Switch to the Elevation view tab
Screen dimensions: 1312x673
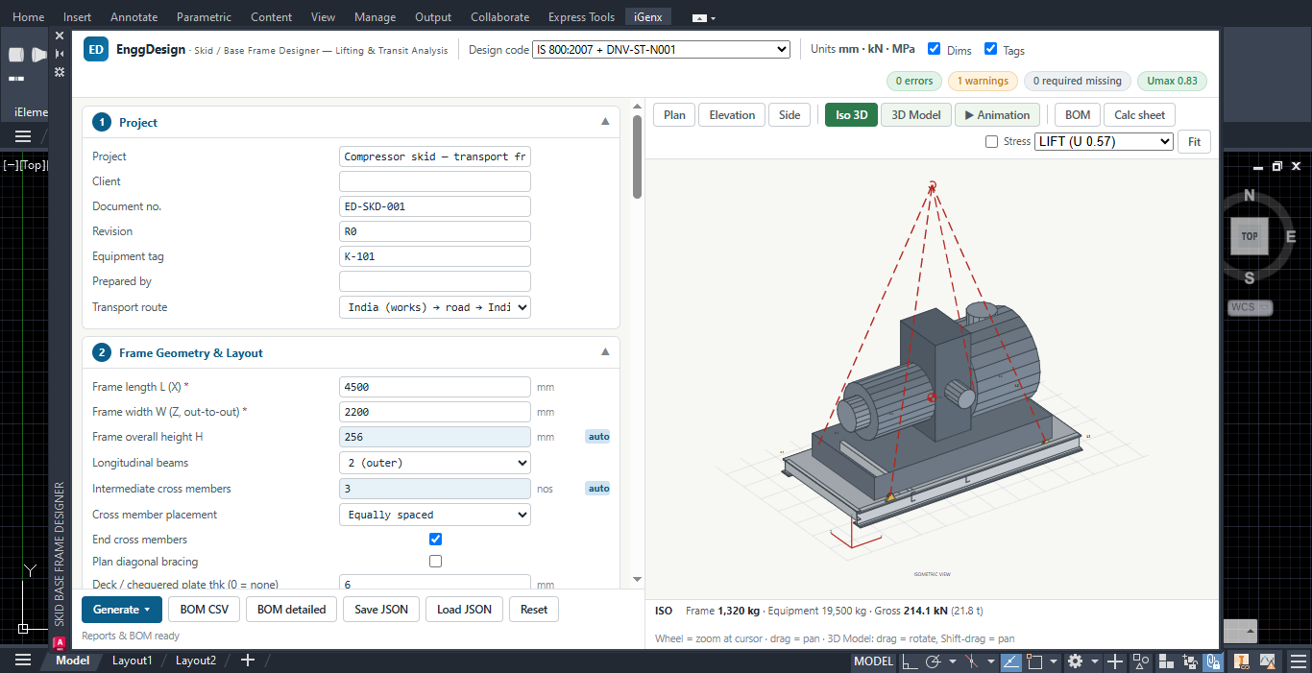732,115
